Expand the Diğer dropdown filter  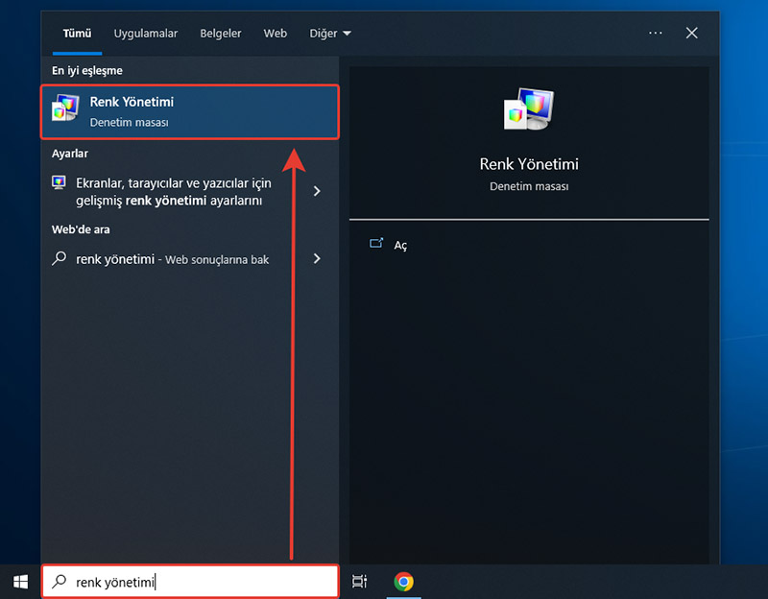pos(330,34)
